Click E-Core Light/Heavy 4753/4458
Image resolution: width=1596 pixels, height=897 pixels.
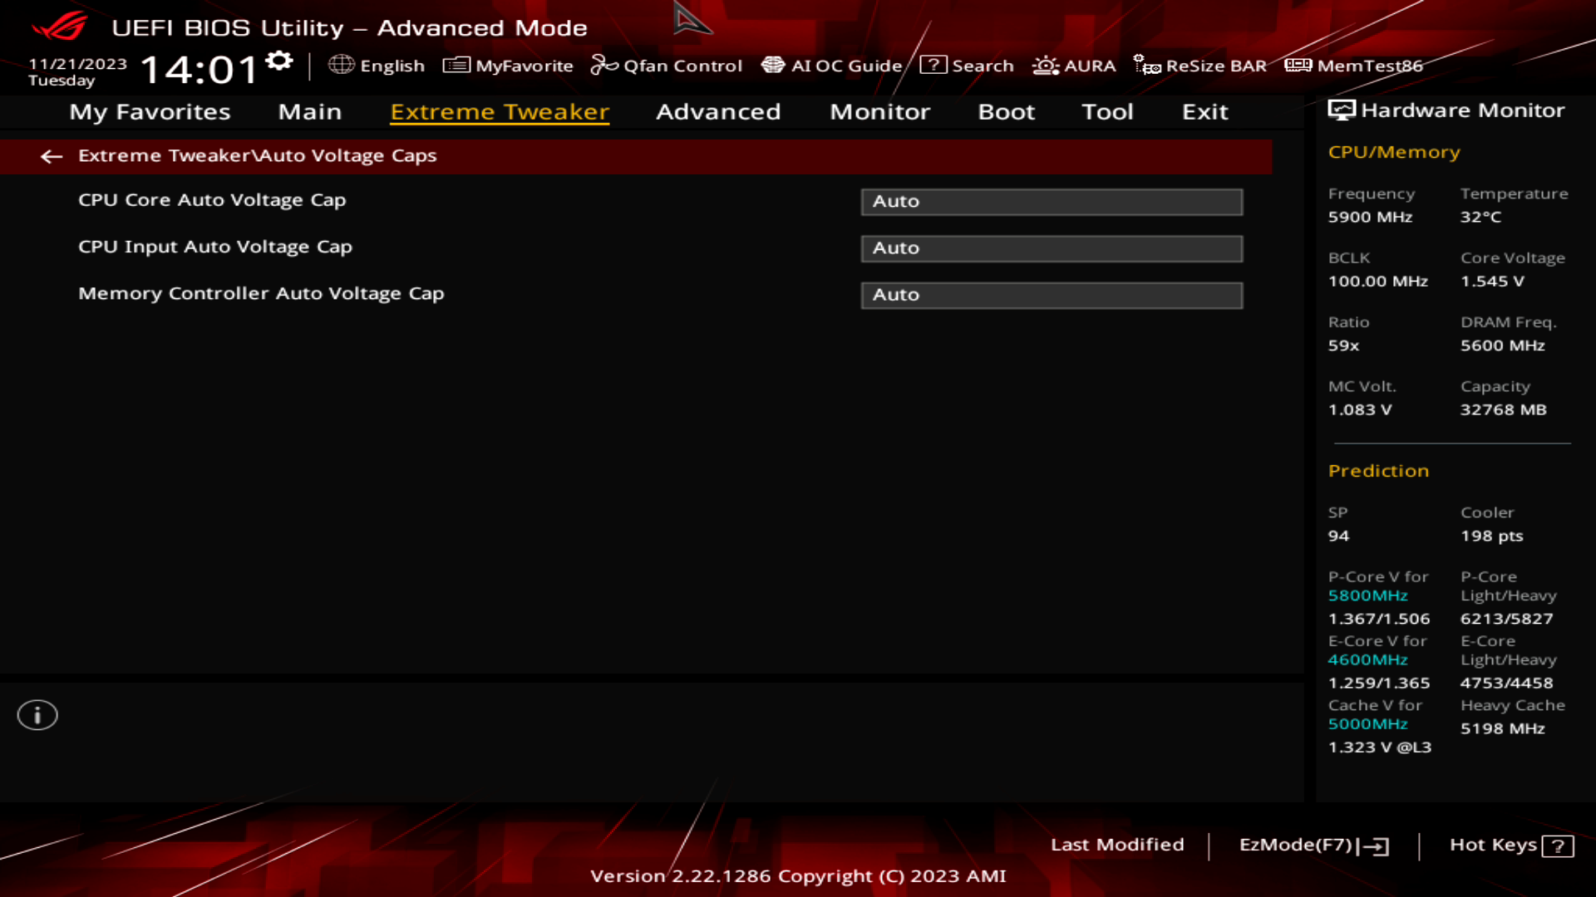(1506, 683)
